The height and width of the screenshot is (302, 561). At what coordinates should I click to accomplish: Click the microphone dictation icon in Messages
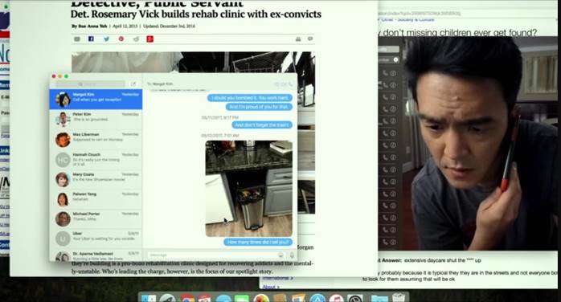(x=292, y=255)
